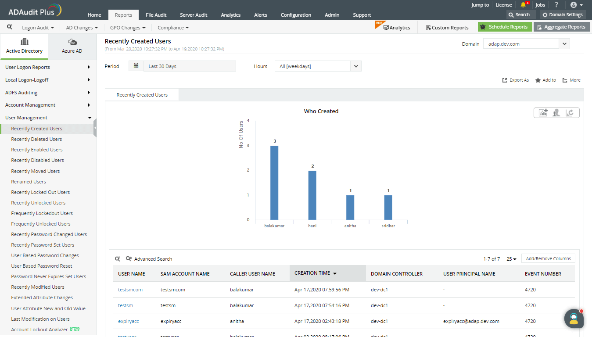The width and height of the screenshot is (592, 337).
Task: Click the report search magnifier in submenu bar
Action: pos(10,27)
